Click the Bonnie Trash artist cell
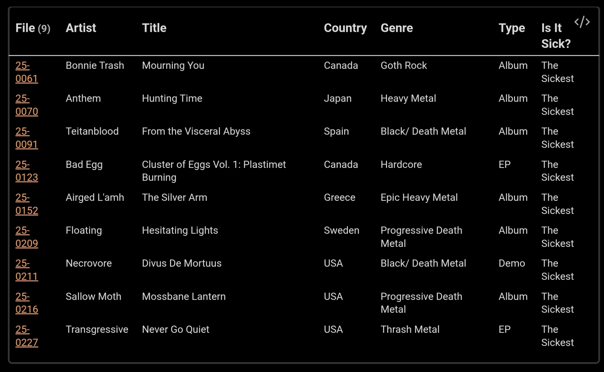604x372 pixels. tap(95, 65)
